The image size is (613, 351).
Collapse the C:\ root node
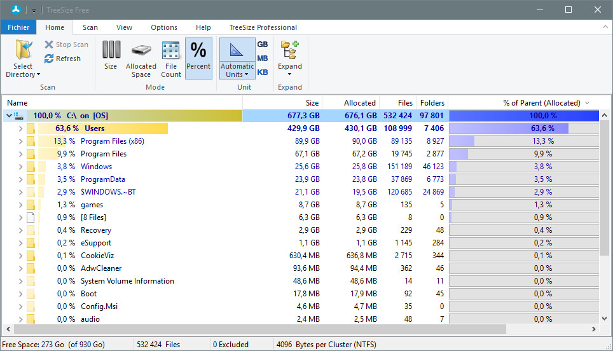9,116
